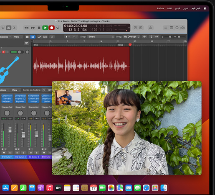Open the List Editors icon

point(166,28)
